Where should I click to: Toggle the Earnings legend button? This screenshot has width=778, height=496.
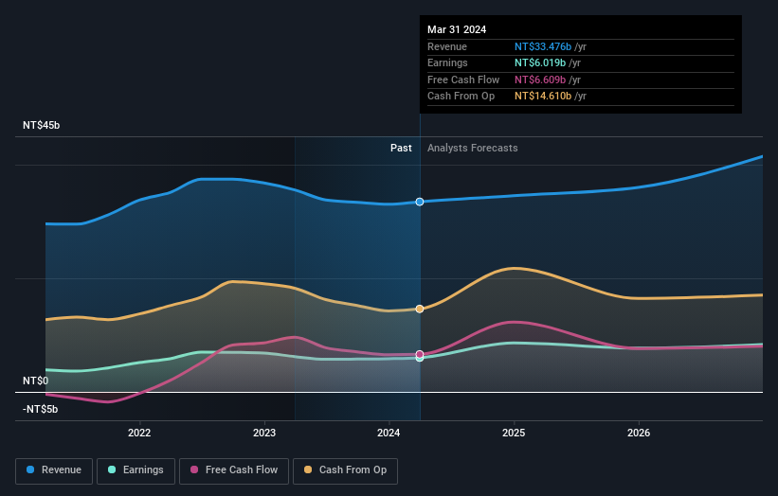click(136, 470)
